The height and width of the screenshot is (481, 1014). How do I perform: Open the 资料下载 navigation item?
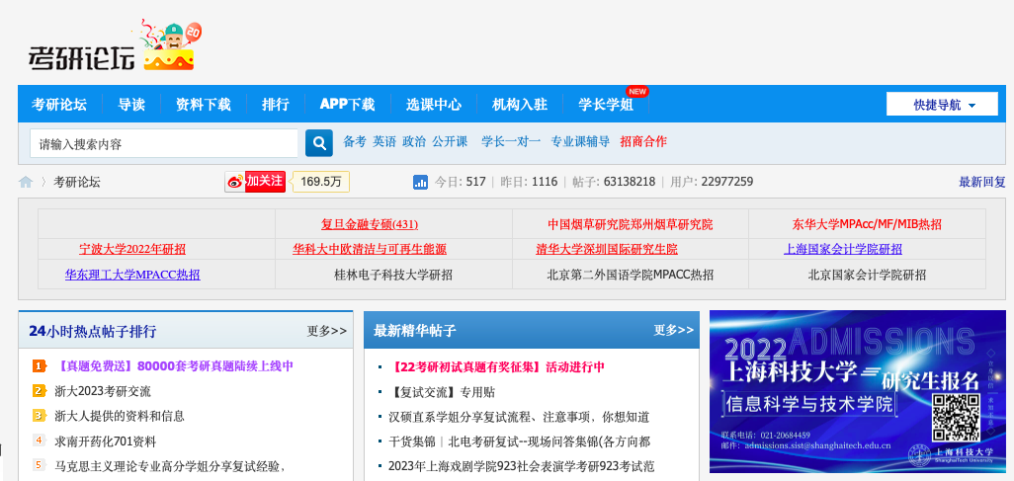tap(203, 104)
